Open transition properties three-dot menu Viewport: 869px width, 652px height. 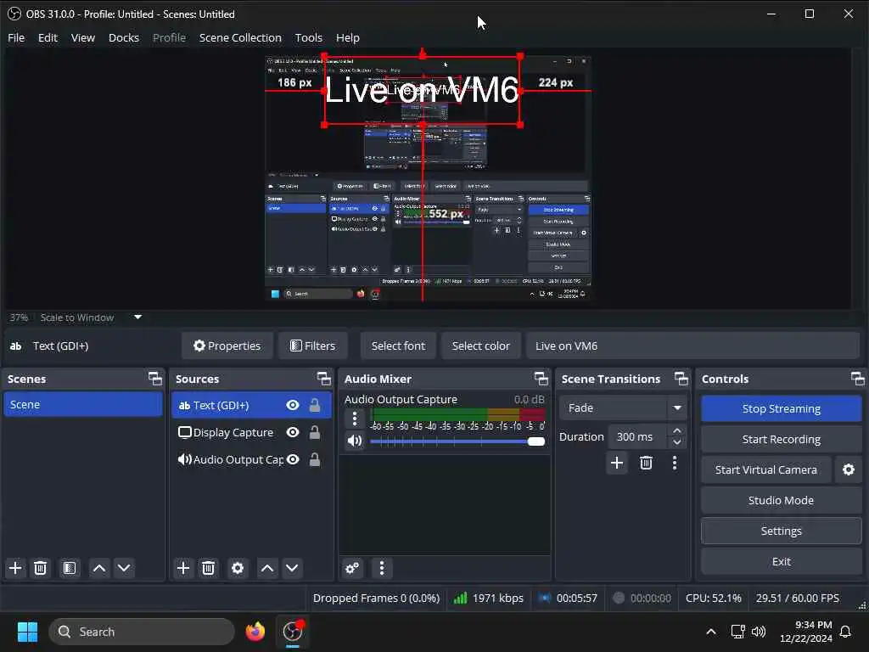click(x=675, y=463)
